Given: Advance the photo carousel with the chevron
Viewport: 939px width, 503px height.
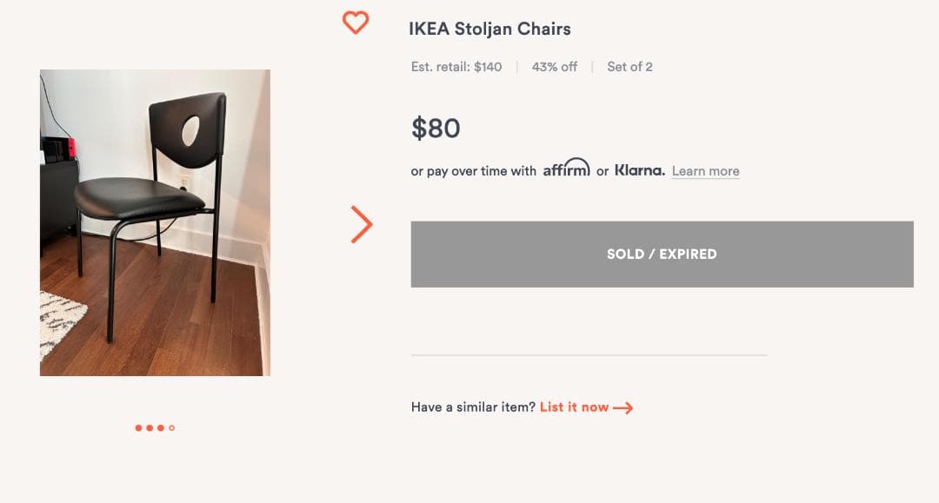Looking at the screenshot, I should [x=359, y=224].
